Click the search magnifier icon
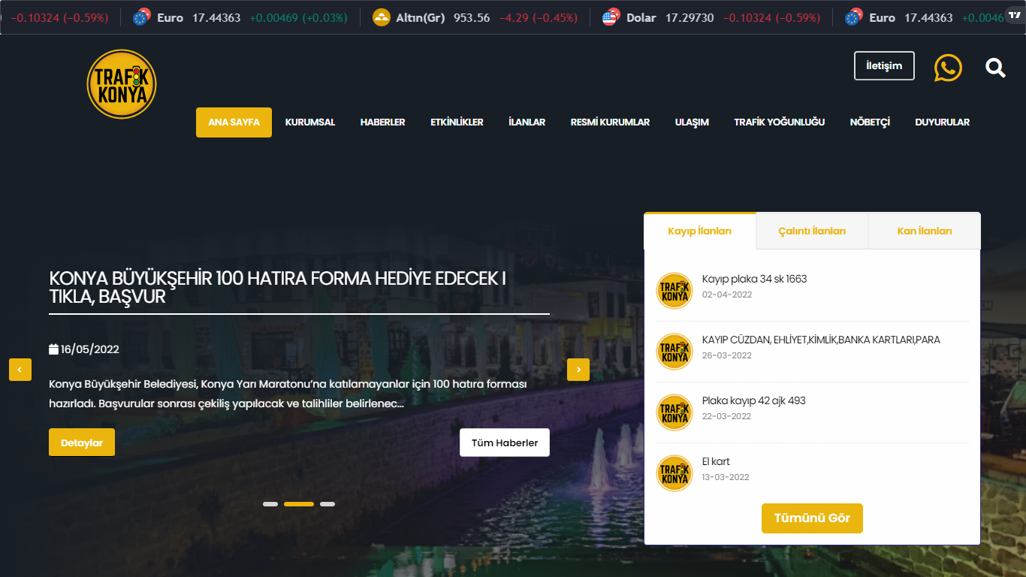 995,68
